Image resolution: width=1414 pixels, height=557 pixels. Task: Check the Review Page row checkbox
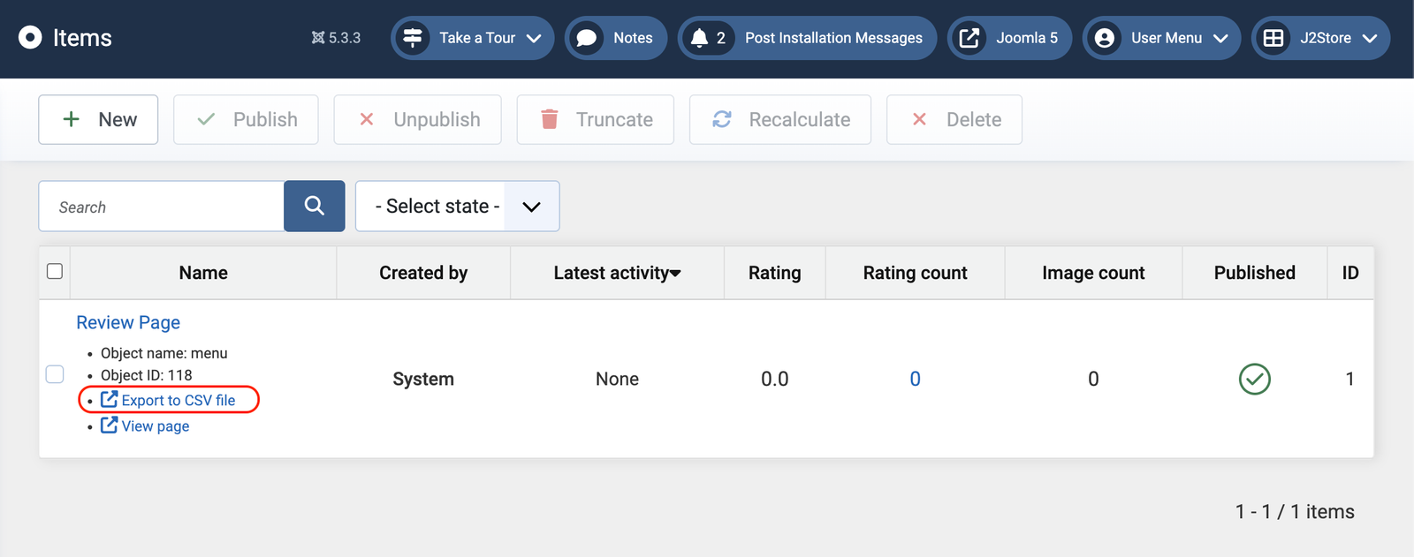pos(55,374)
